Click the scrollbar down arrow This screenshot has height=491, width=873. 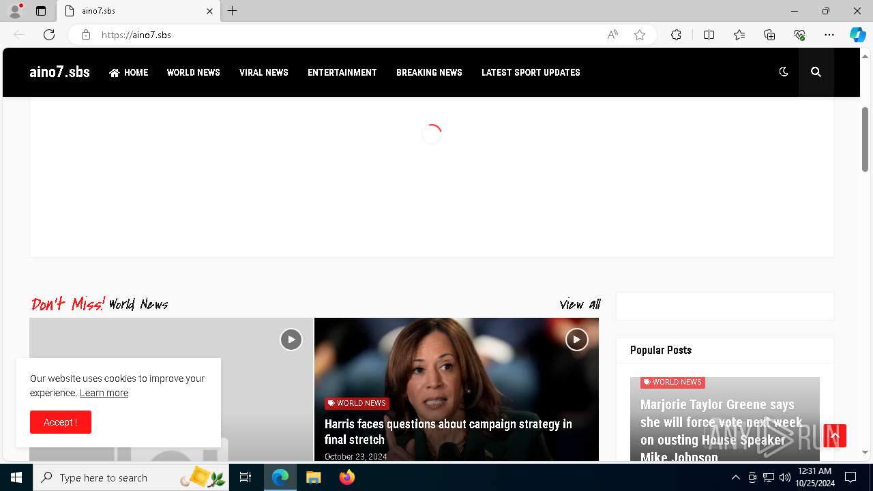click(865, 453)
